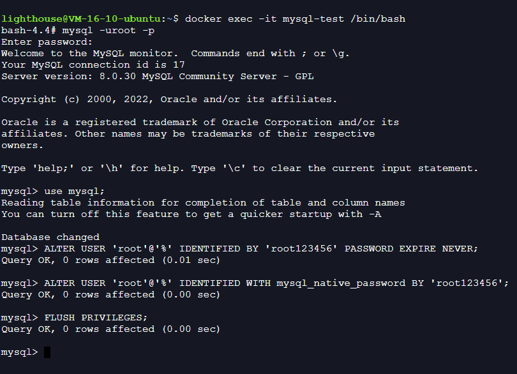Click the docker exec command text
The image size is (517, 374).
pos(295,19)
